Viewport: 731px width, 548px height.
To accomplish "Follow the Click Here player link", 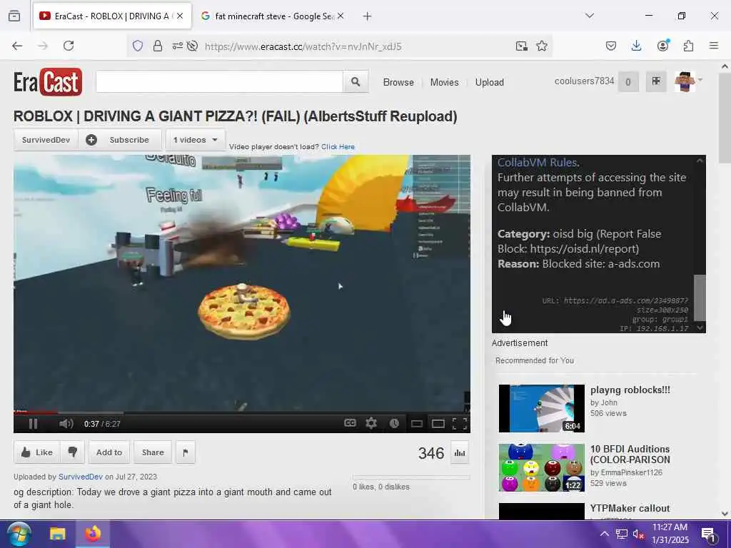I will click(338, 147).
